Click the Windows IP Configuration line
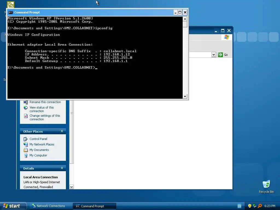Viewport: 280px width, 210px height. tap(34, 35)
